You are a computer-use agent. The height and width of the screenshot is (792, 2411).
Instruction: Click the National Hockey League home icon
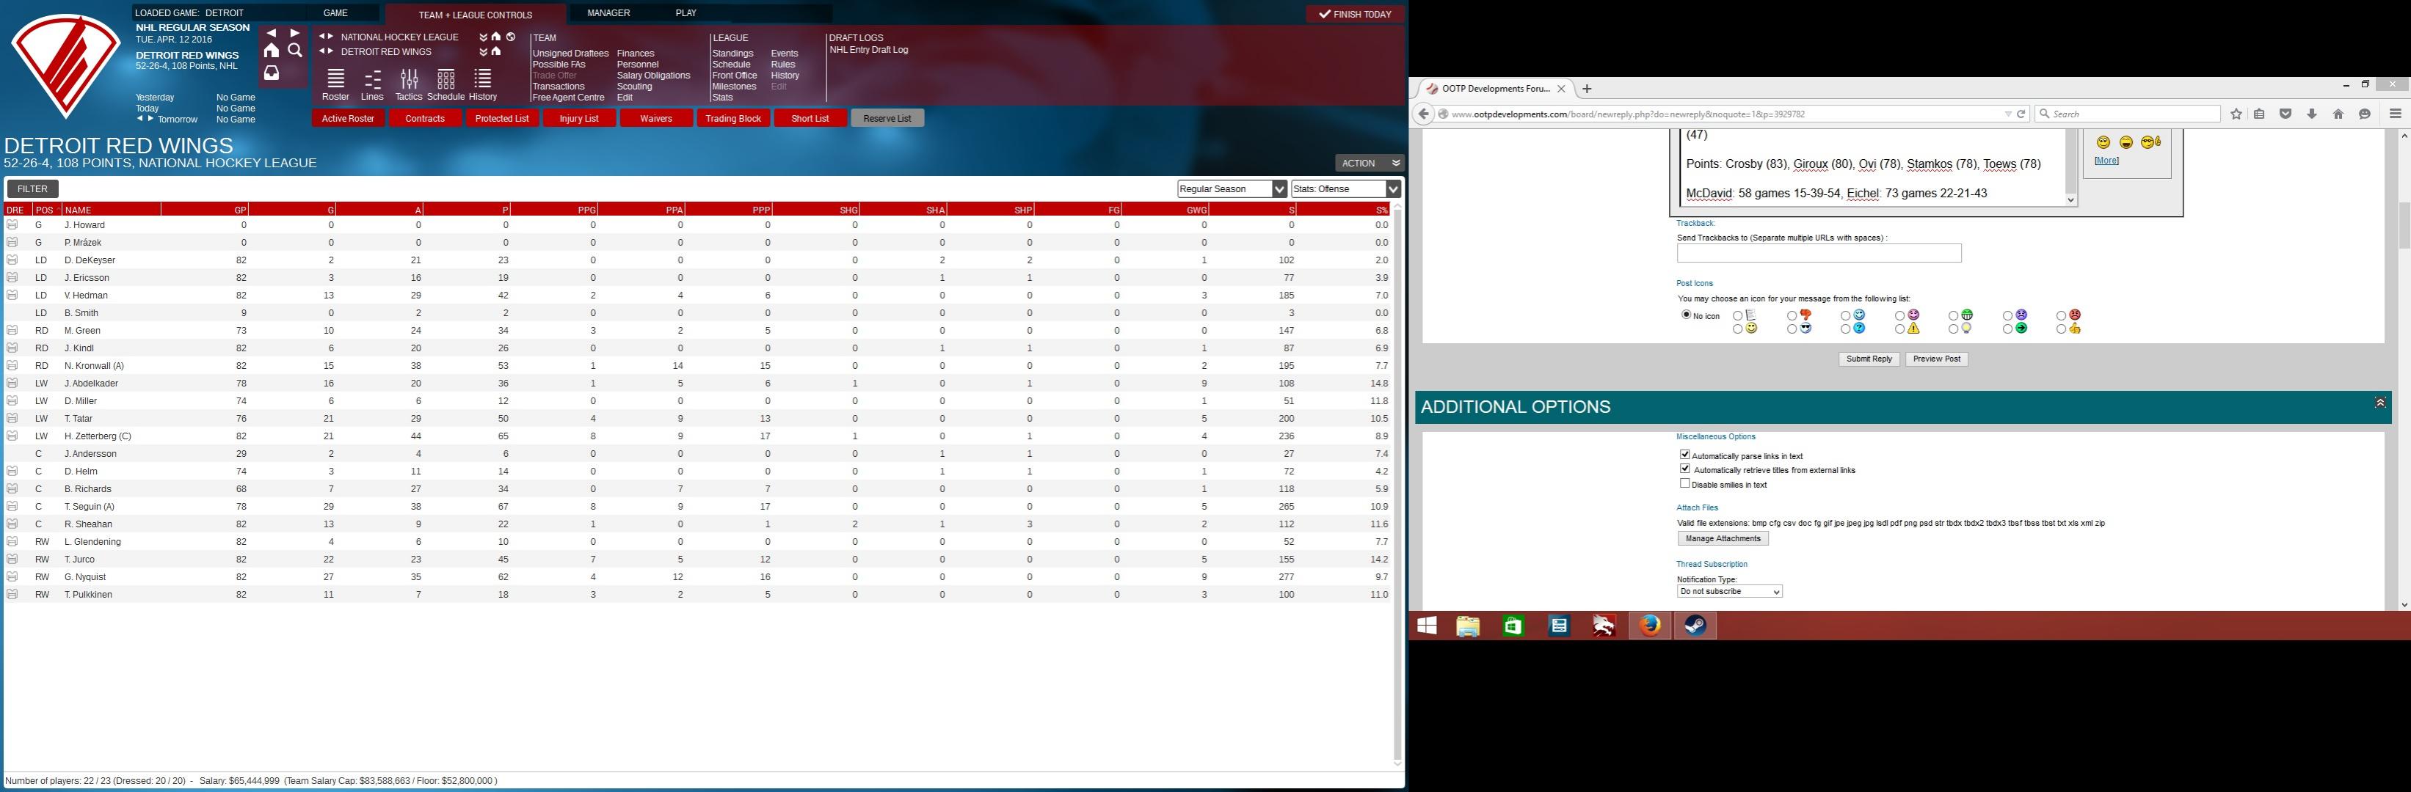(496, 37)
